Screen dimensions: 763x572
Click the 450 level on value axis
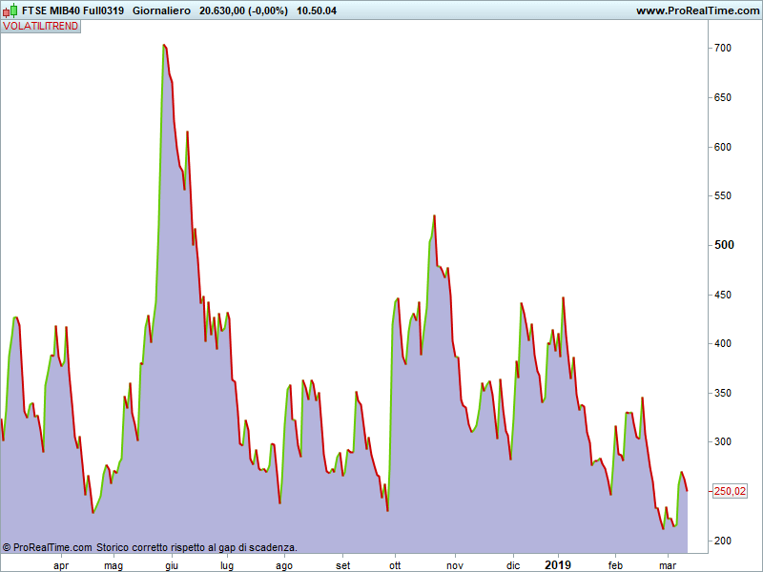723,295
